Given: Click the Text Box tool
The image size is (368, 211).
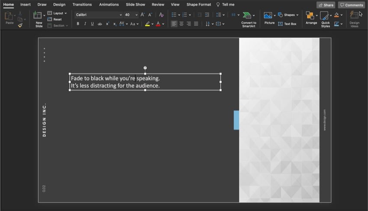Looking at the screenshot, I should [x=287, y=24].
